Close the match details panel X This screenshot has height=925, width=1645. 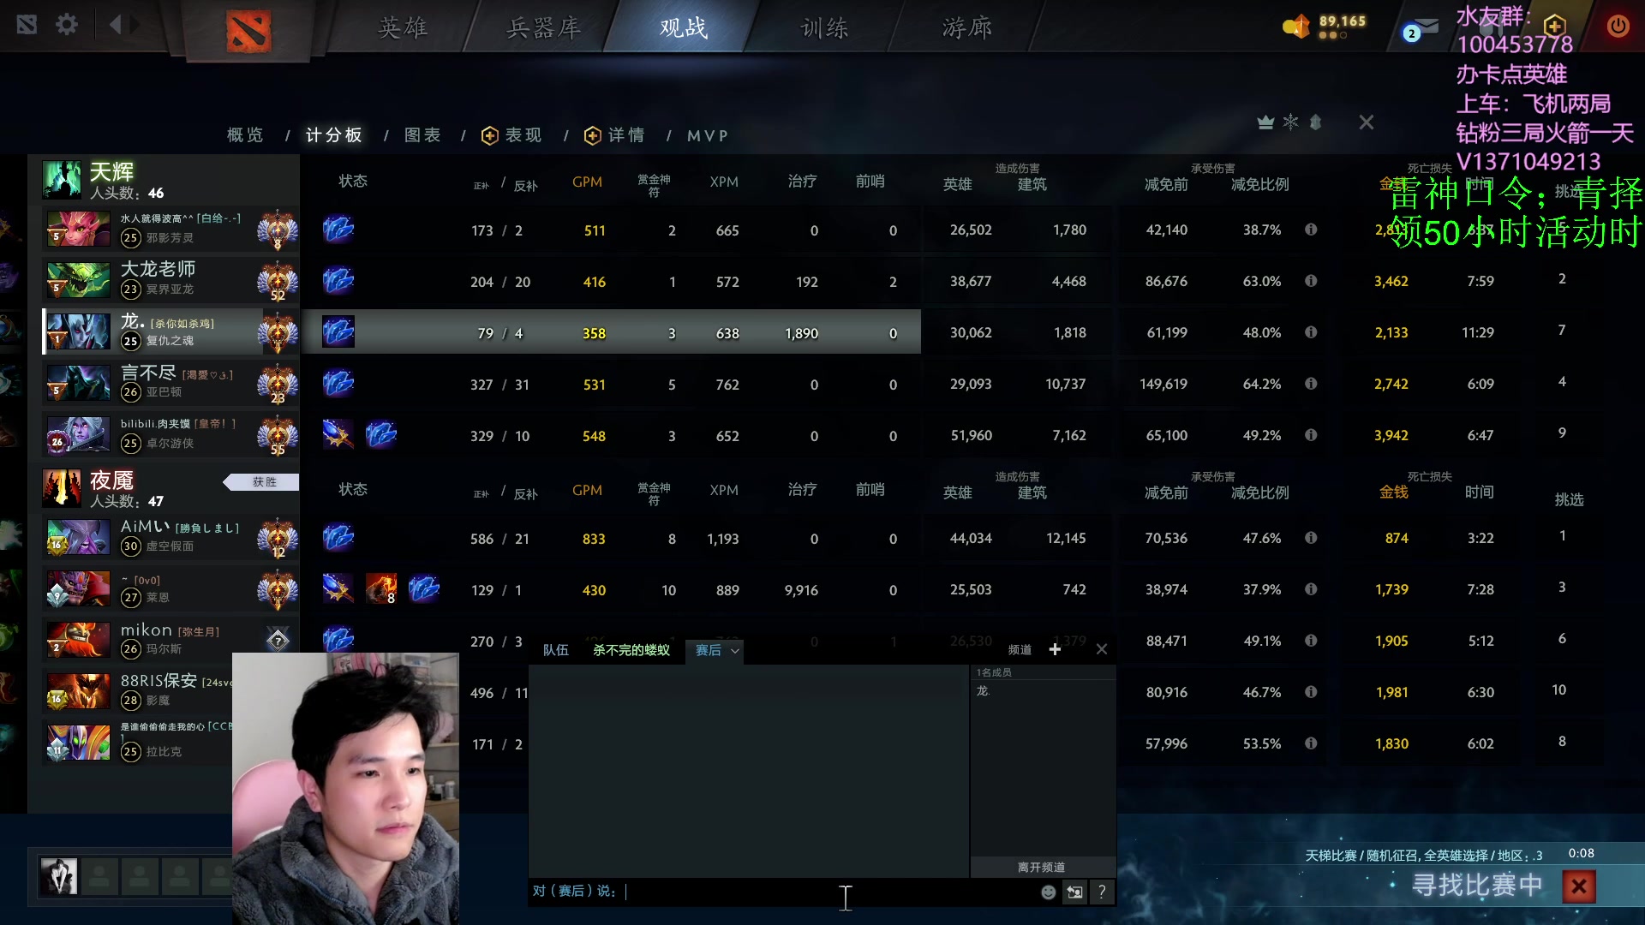[x=1367, y=122]
